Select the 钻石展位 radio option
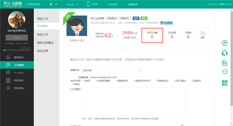Viewport: 233px width, 126px height. [175, 81]
